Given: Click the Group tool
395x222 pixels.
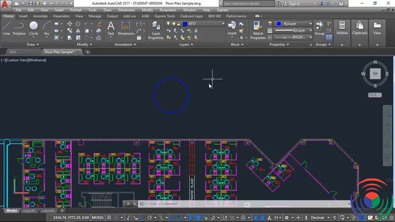Looking at the screenshot, I should pos(319,28).
